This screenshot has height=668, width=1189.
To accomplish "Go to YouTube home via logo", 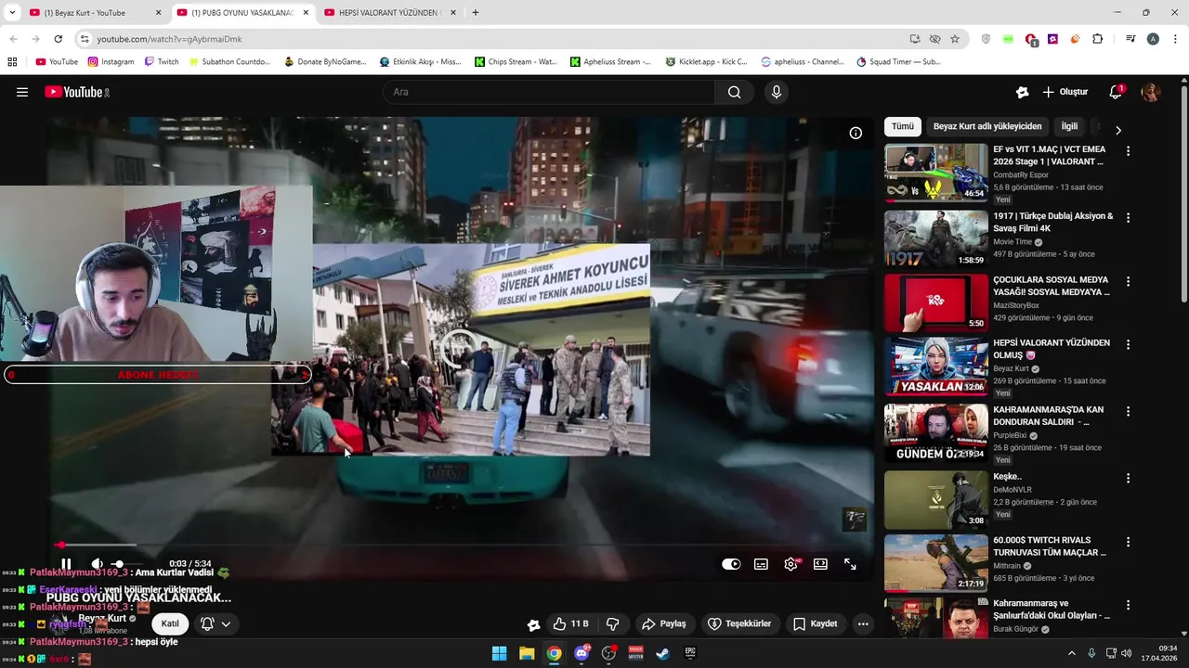I will (77, 92).
